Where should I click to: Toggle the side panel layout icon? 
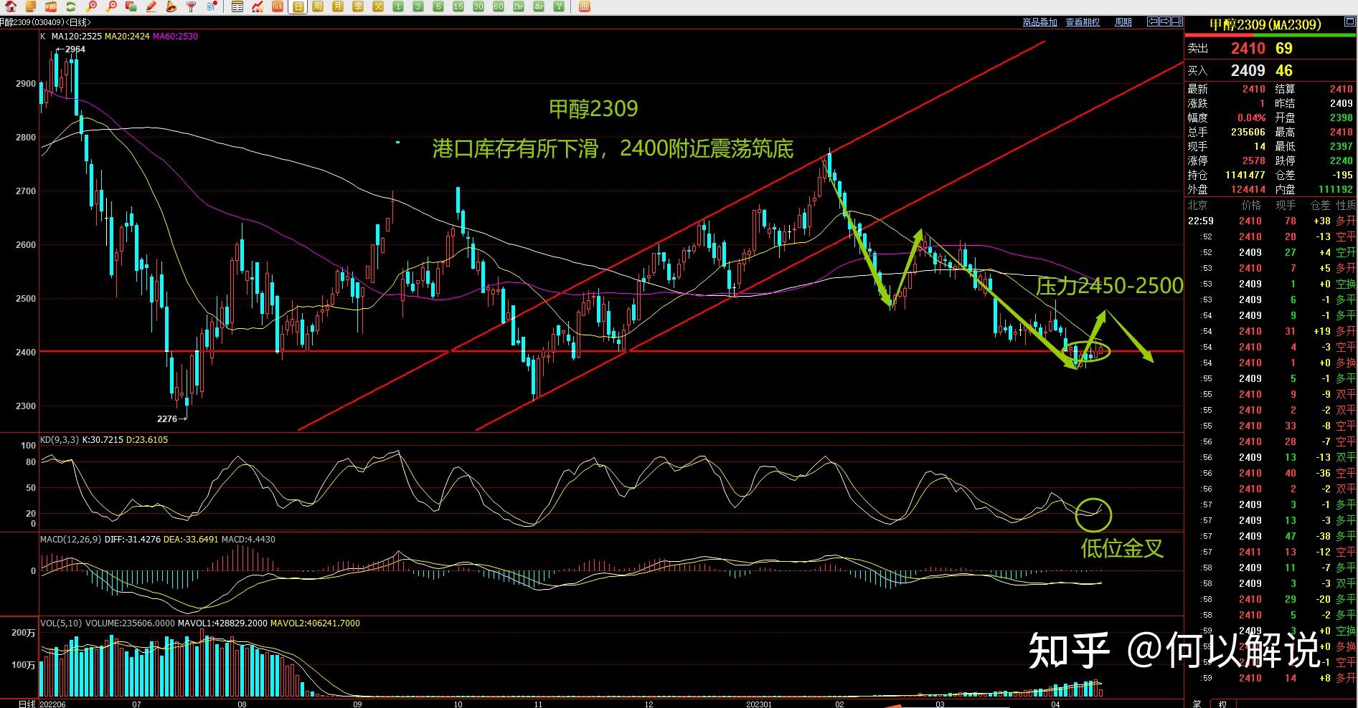click(x=1177, y=21)
